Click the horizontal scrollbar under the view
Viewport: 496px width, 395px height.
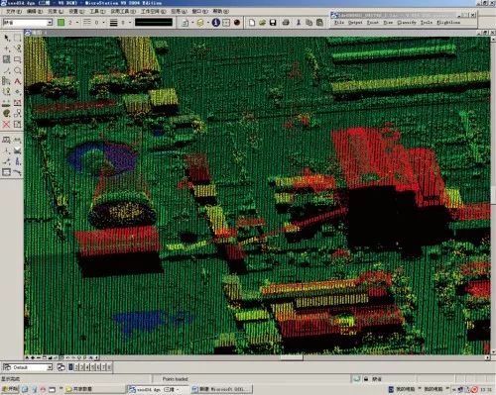[x=291, y=357]
